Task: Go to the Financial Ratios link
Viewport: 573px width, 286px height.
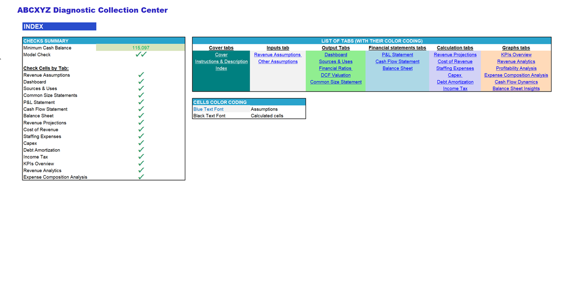Action: 336,68
